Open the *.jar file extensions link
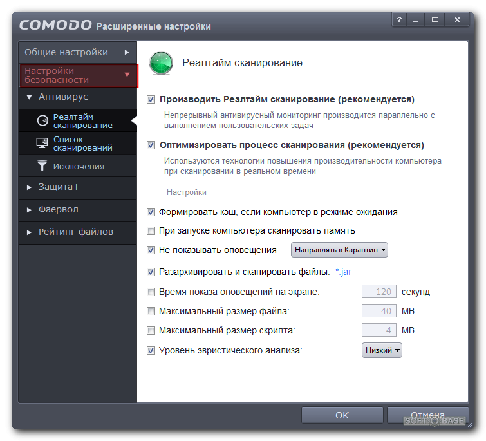 (344, 272)
